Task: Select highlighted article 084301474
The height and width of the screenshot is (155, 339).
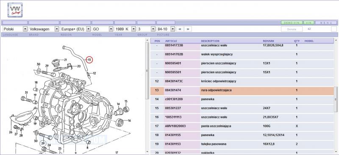Action: click(173, 90)
